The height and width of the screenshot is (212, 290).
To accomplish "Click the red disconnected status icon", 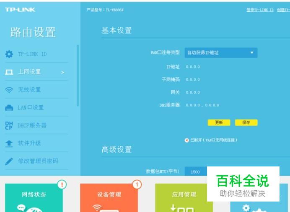I will coord(186,140).
